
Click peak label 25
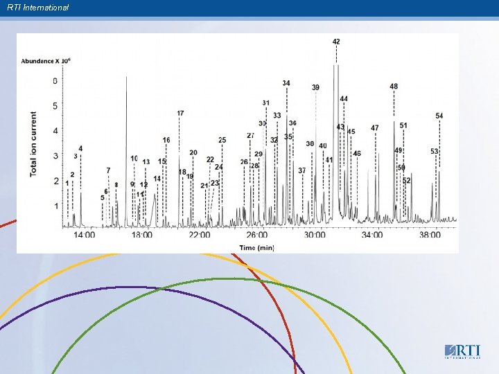point(222,140)
